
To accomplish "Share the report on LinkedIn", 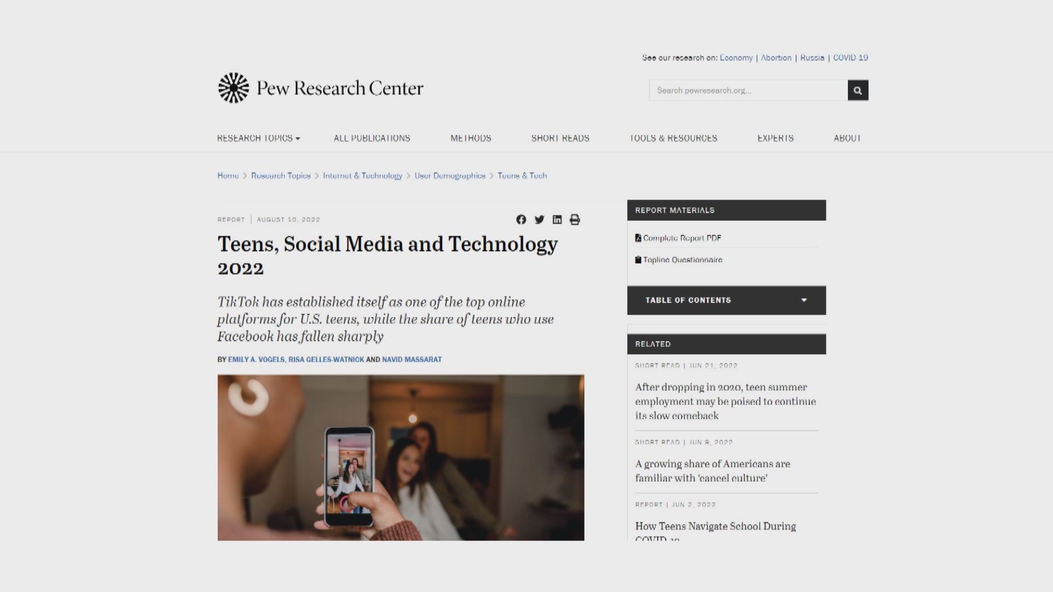I will 557,220.
